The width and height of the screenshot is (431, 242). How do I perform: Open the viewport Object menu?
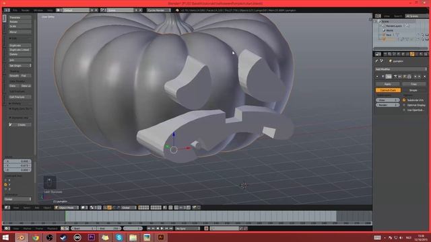click(x=47, y=208)
